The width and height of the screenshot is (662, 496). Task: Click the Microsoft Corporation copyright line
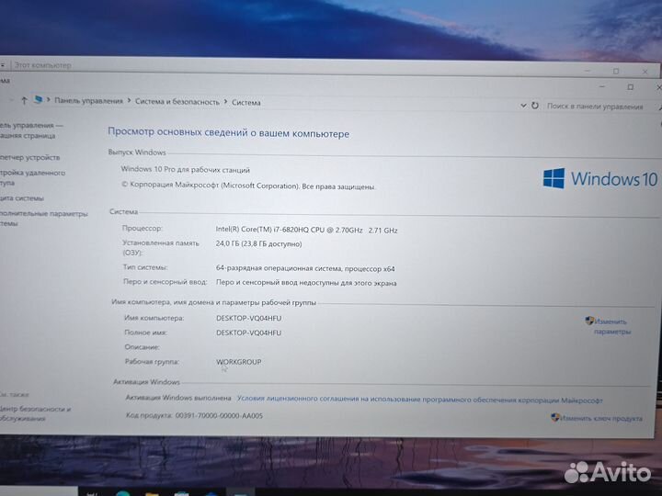[248, 186]
